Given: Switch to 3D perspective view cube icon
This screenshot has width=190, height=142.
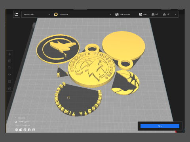Looking at the screenshot, I should coord(16,130).
